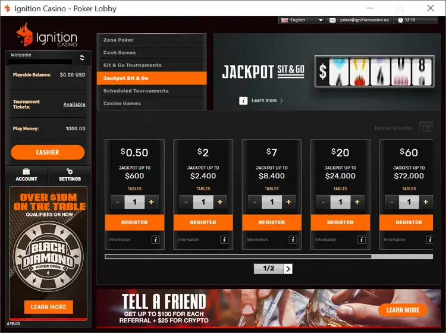Select Jackpot Sit & Go menu
Image resolution: width=446 pixels, height=333 pixels.
(152, 78)
